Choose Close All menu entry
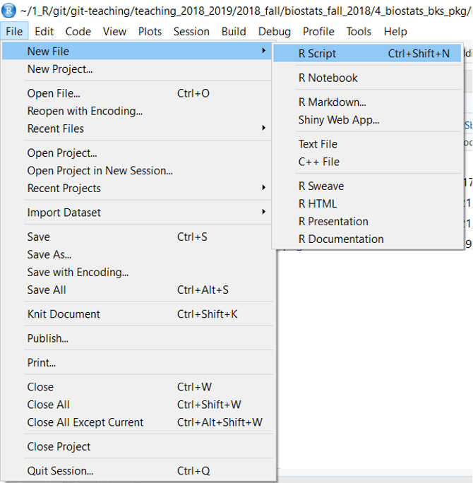The width and height of the screenshot is (473, 483). [137, 405]
